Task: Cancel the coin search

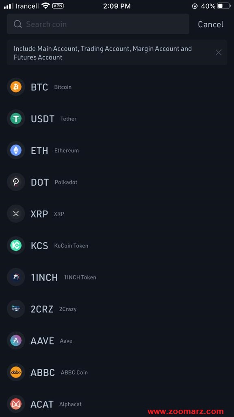Action: coord(211,24)
